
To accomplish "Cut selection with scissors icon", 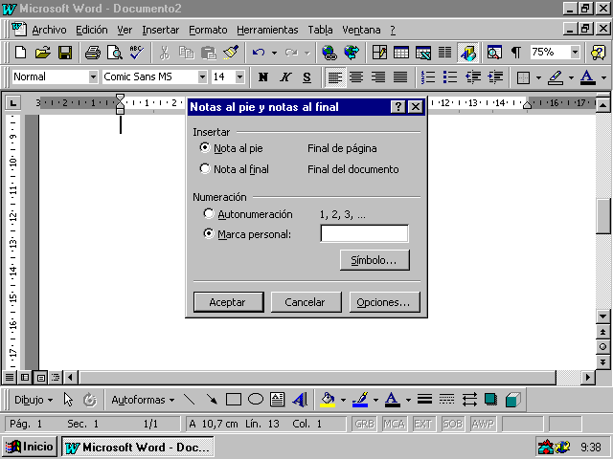I will point(165,53).
